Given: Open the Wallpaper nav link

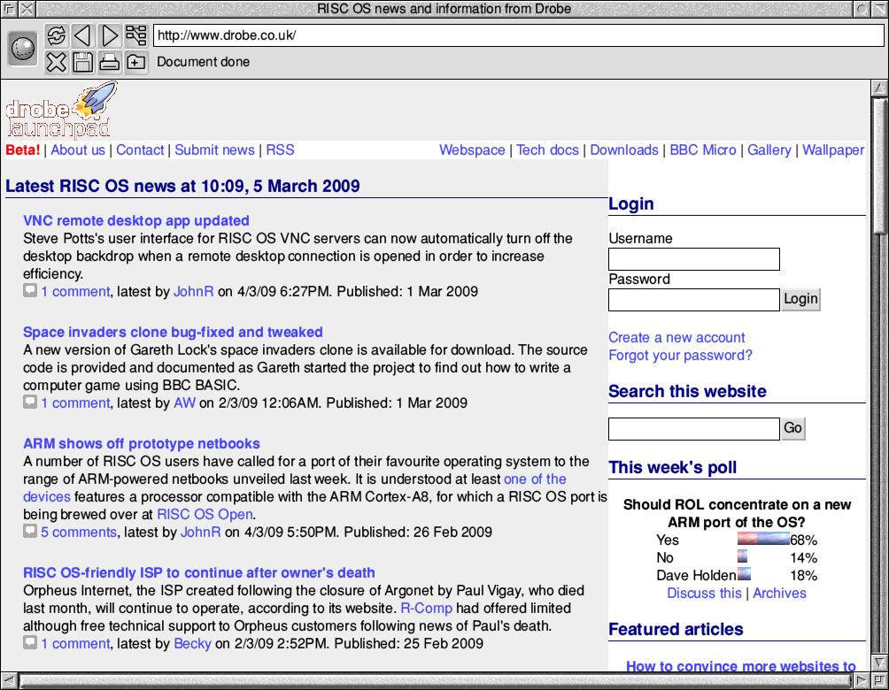Looking at the screenshot, I should tap(833, 150).
